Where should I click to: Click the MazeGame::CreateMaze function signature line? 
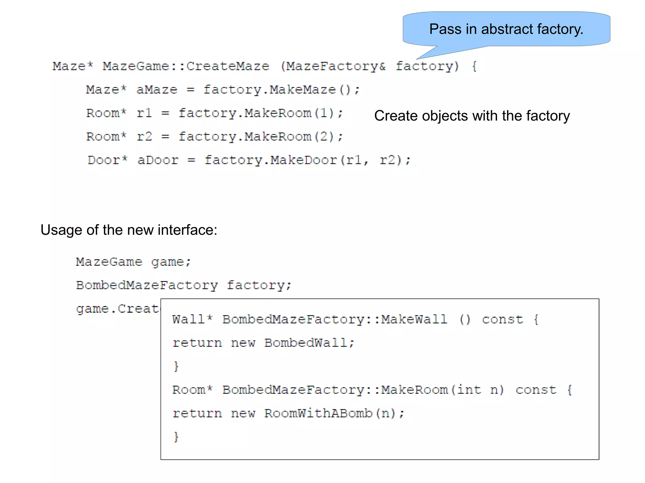pos(265,66)
